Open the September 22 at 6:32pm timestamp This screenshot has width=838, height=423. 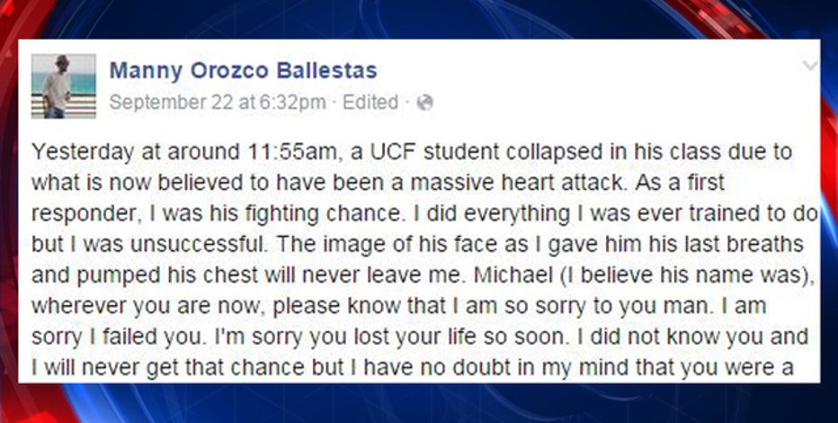coord(218,102)
